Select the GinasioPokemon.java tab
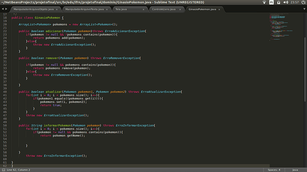Image resolution: width=307 pixels, height=172 pixels. pyautogui.click(x=202, y=9)
